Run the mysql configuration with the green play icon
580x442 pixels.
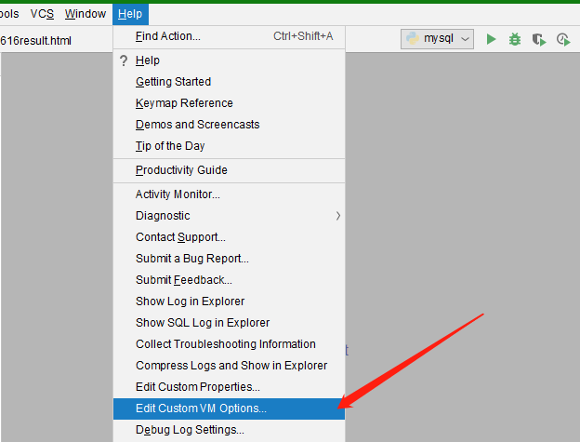tap(491, 39)
